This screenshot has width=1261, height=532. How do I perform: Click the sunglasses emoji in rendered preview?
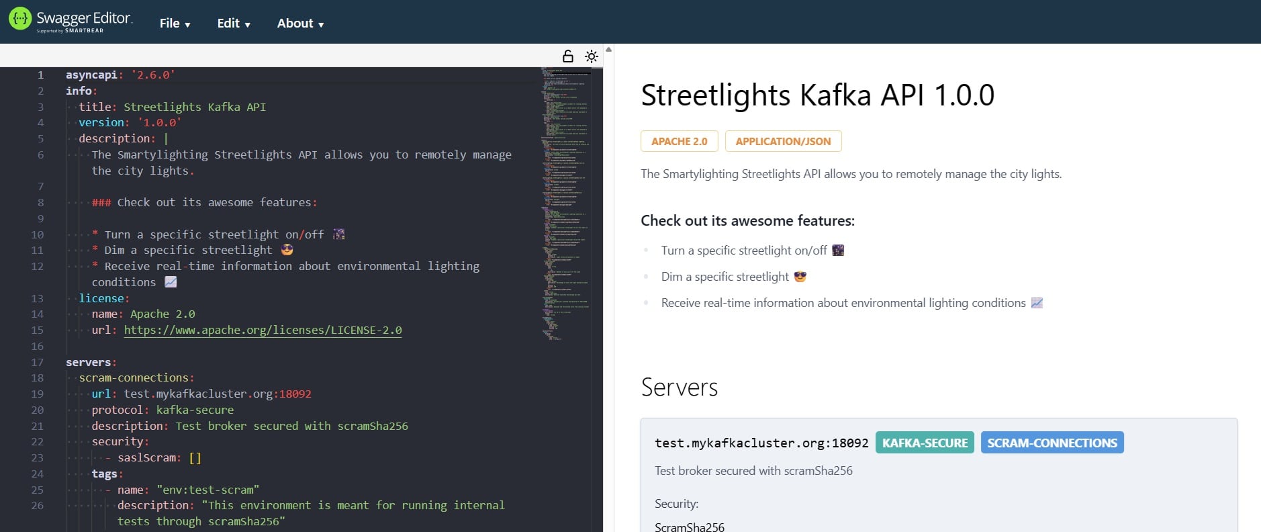(800, 277)
